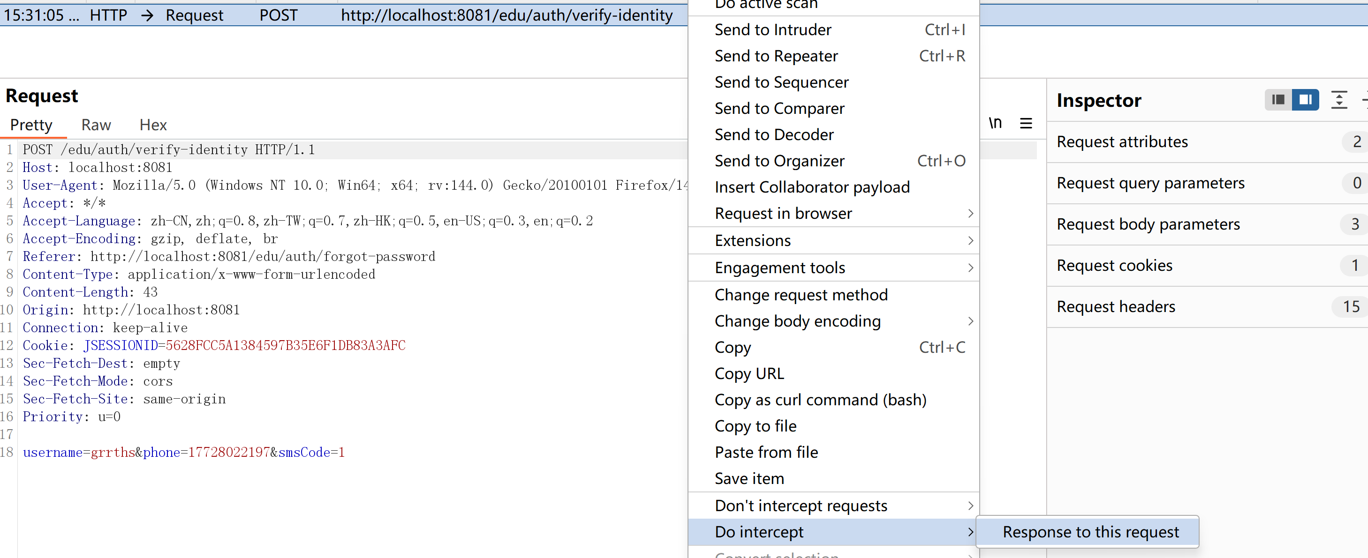
Task: Expand Request body parameters section
Action: click(1148, 224)
